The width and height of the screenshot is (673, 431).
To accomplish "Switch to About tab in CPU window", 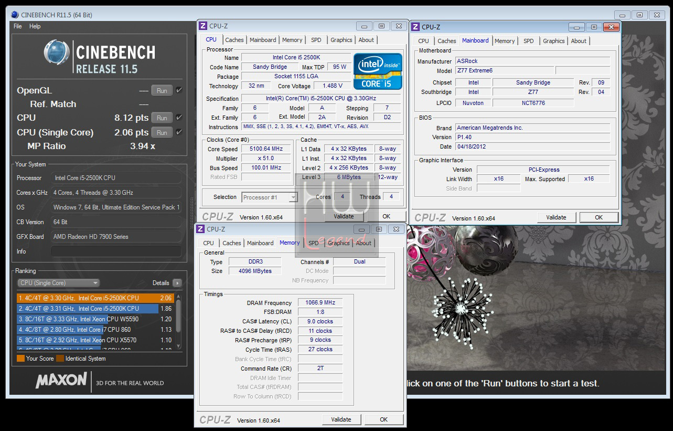I will click(x=366, y=40).
